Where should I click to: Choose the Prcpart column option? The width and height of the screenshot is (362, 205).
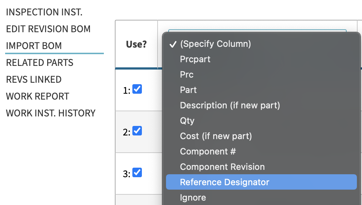click(261, 59)
